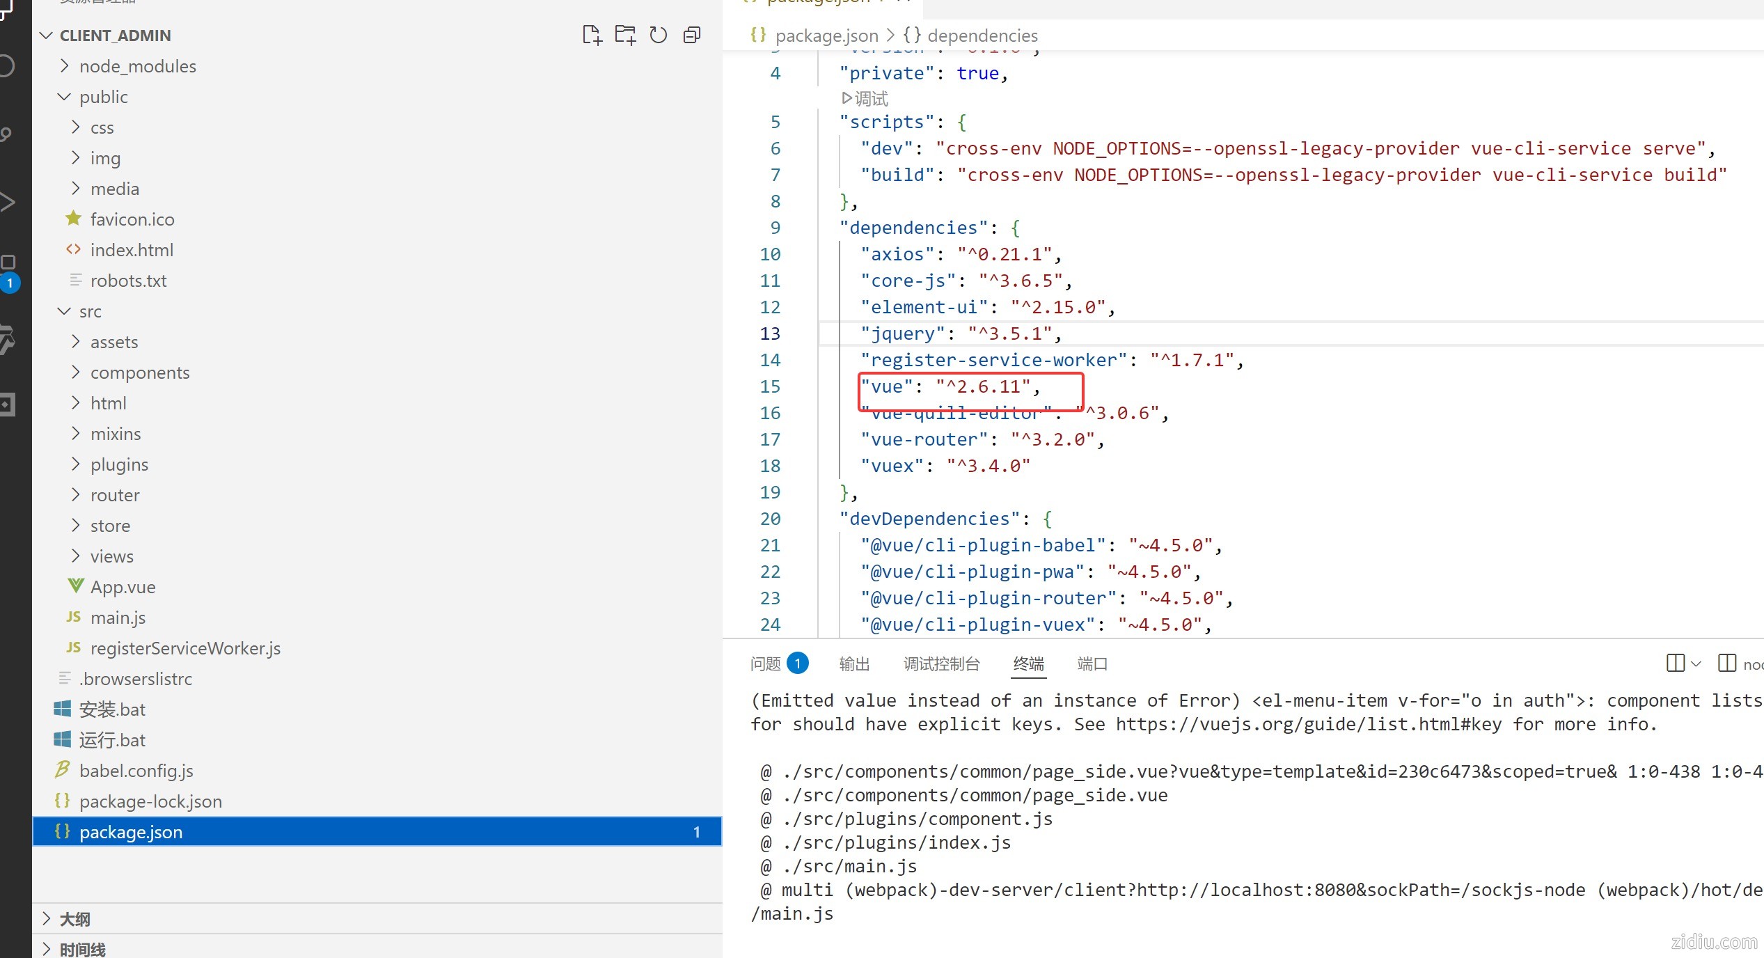Open the terminal split dropdown arrow
The width and height of the screenshot is (1764, 958).
[1696, 663]
